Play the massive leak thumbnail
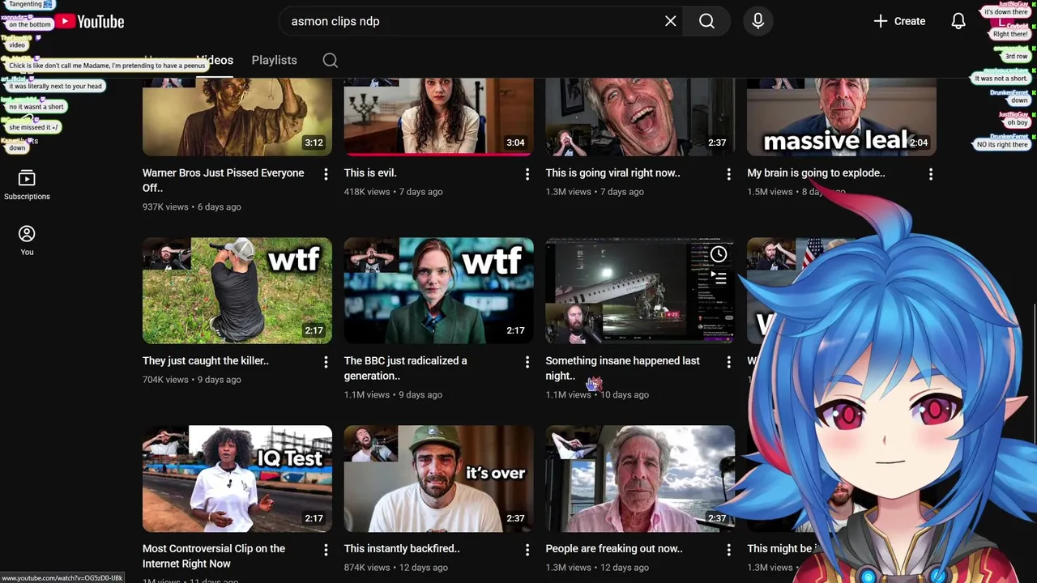Viewport: 1037px width, 583px height. point(842,117)
